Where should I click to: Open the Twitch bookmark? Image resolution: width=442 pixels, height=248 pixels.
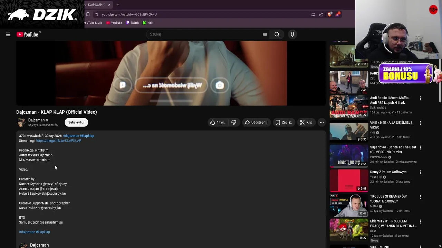tap(132, 23)
